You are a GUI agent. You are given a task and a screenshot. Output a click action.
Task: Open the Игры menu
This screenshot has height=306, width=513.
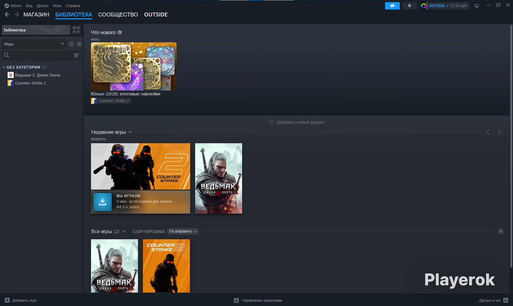57,6
